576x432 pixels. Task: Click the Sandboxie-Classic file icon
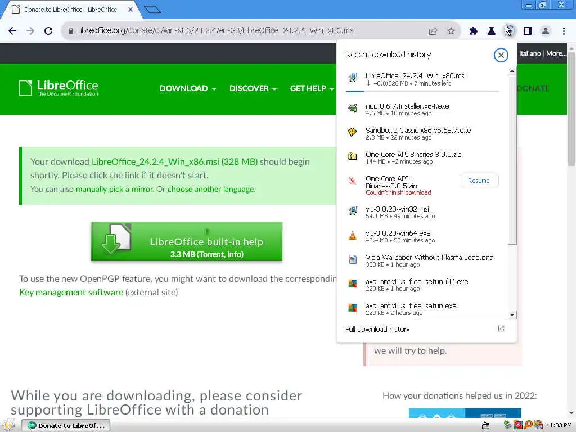pos(352,132)
